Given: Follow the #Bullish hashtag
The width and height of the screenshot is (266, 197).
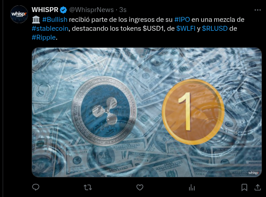Looking at the screenshot, I should click(x=55, y=20).
